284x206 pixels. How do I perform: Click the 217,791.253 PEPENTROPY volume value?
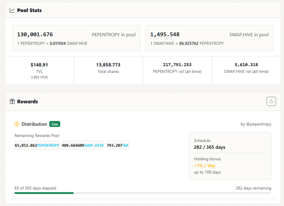[x=177, y=65]
